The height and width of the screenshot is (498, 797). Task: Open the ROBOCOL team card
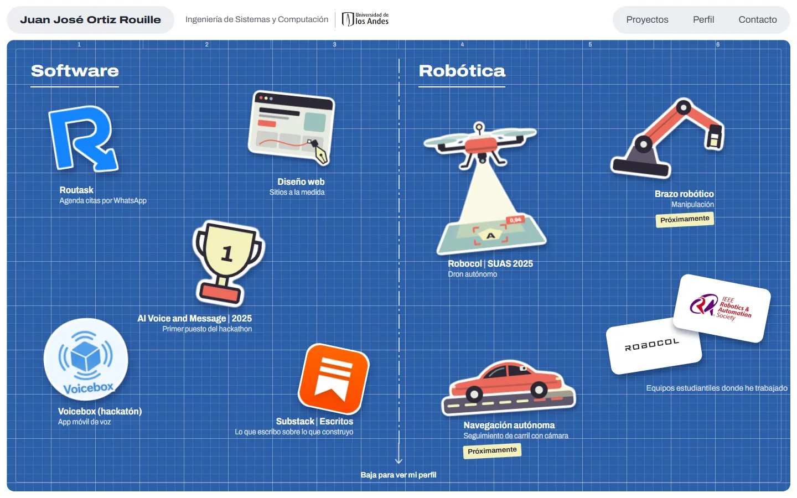click(x=654, y=346)
